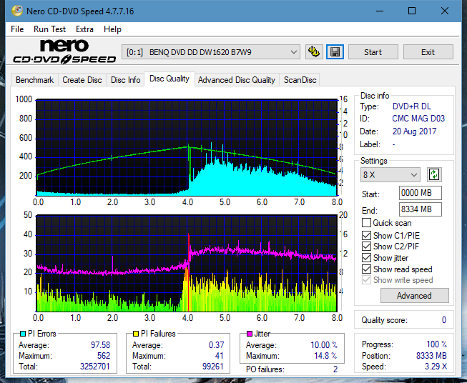Click the date 20 Aug 2017

(x=414, y=131)
